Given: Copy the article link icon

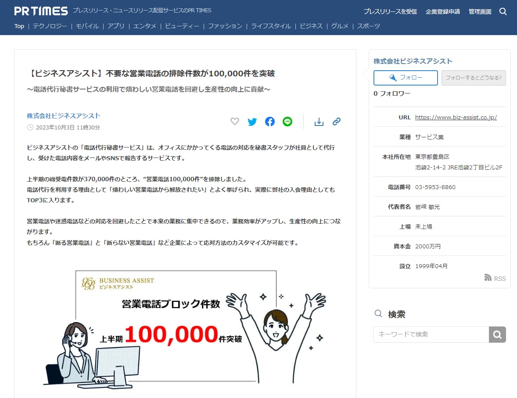Looking at the screenshot, I should pos(336,122).
